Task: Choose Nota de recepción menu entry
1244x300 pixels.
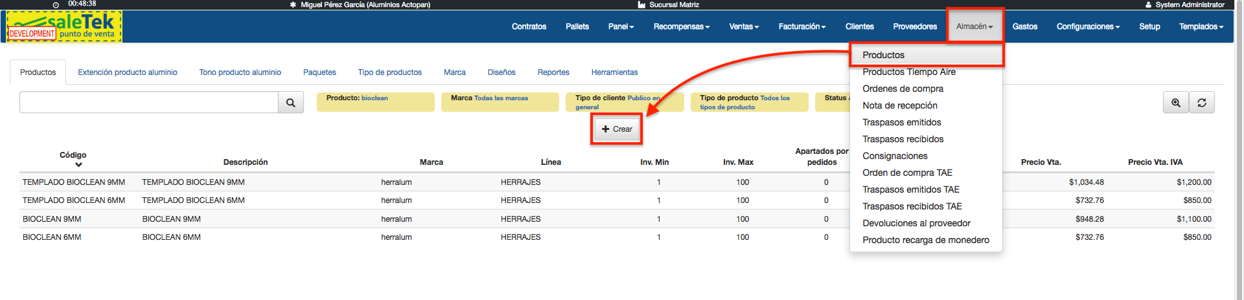Action: pyautogui.click(x=899, y=105)
